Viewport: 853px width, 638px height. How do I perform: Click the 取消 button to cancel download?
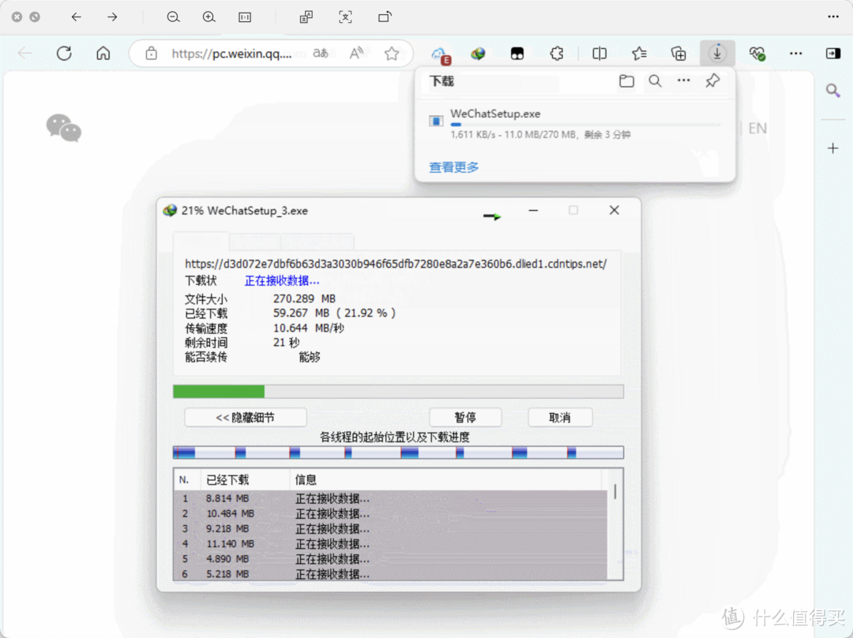pyautogui.click(x=560, y=417)
